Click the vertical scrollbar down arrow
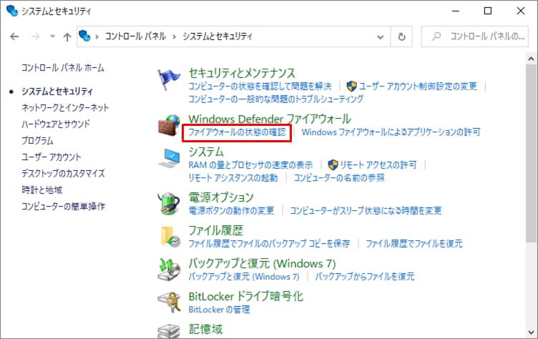The image size is (538, 339). coord(531,332)
